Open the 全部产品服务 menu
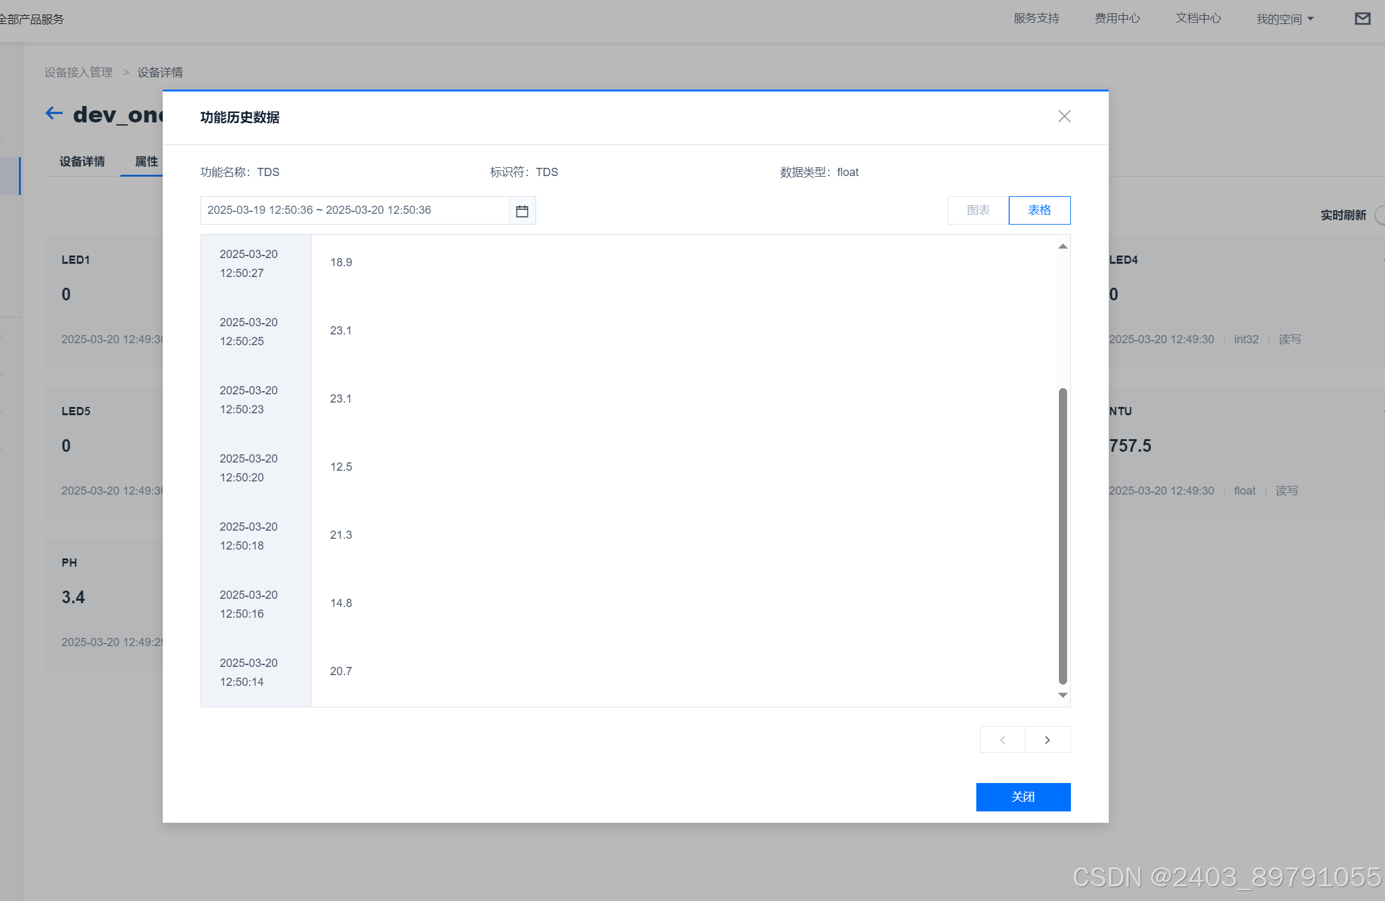 (x=32, y=19)
